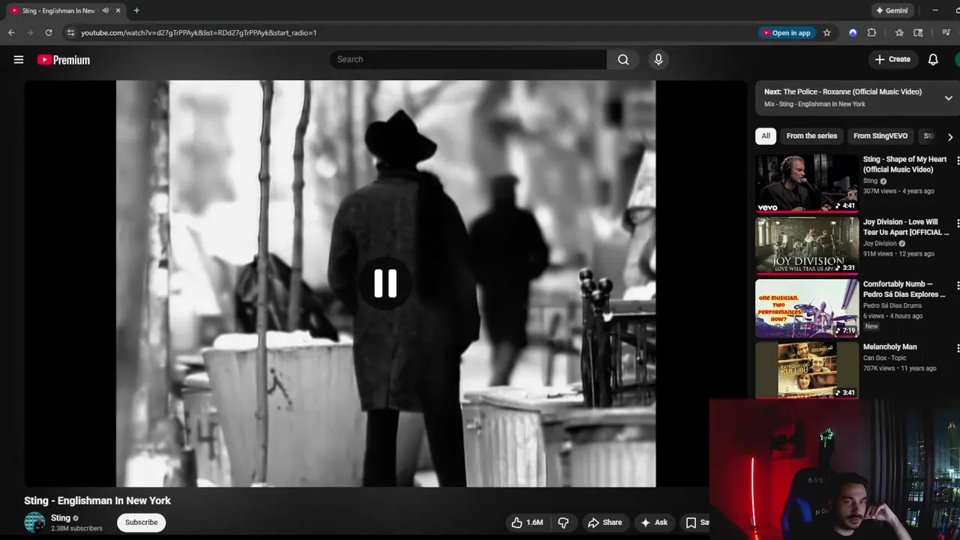Select the All filter chip
The height and width of the screenshot is (540, 960).
[766, 136]
